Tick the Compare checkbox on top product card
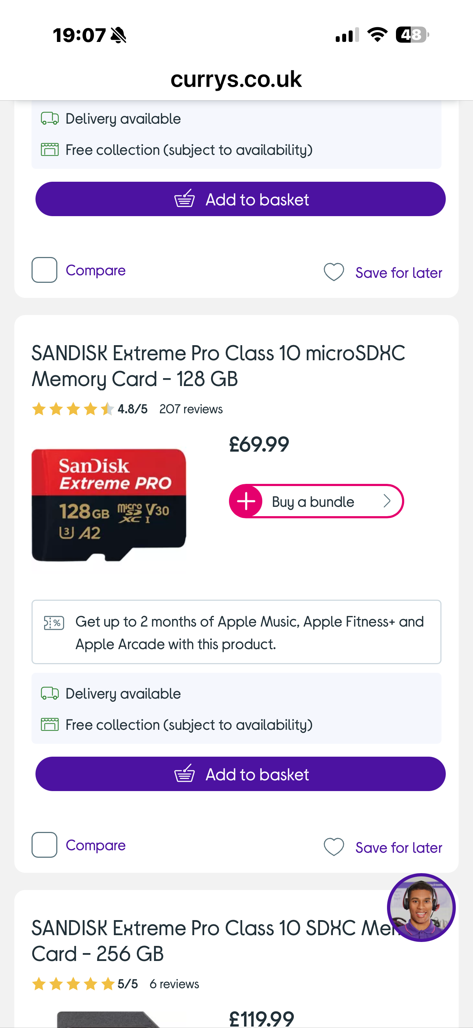The width and height of the screenshot is (473, 1028). tap(44, 270)
